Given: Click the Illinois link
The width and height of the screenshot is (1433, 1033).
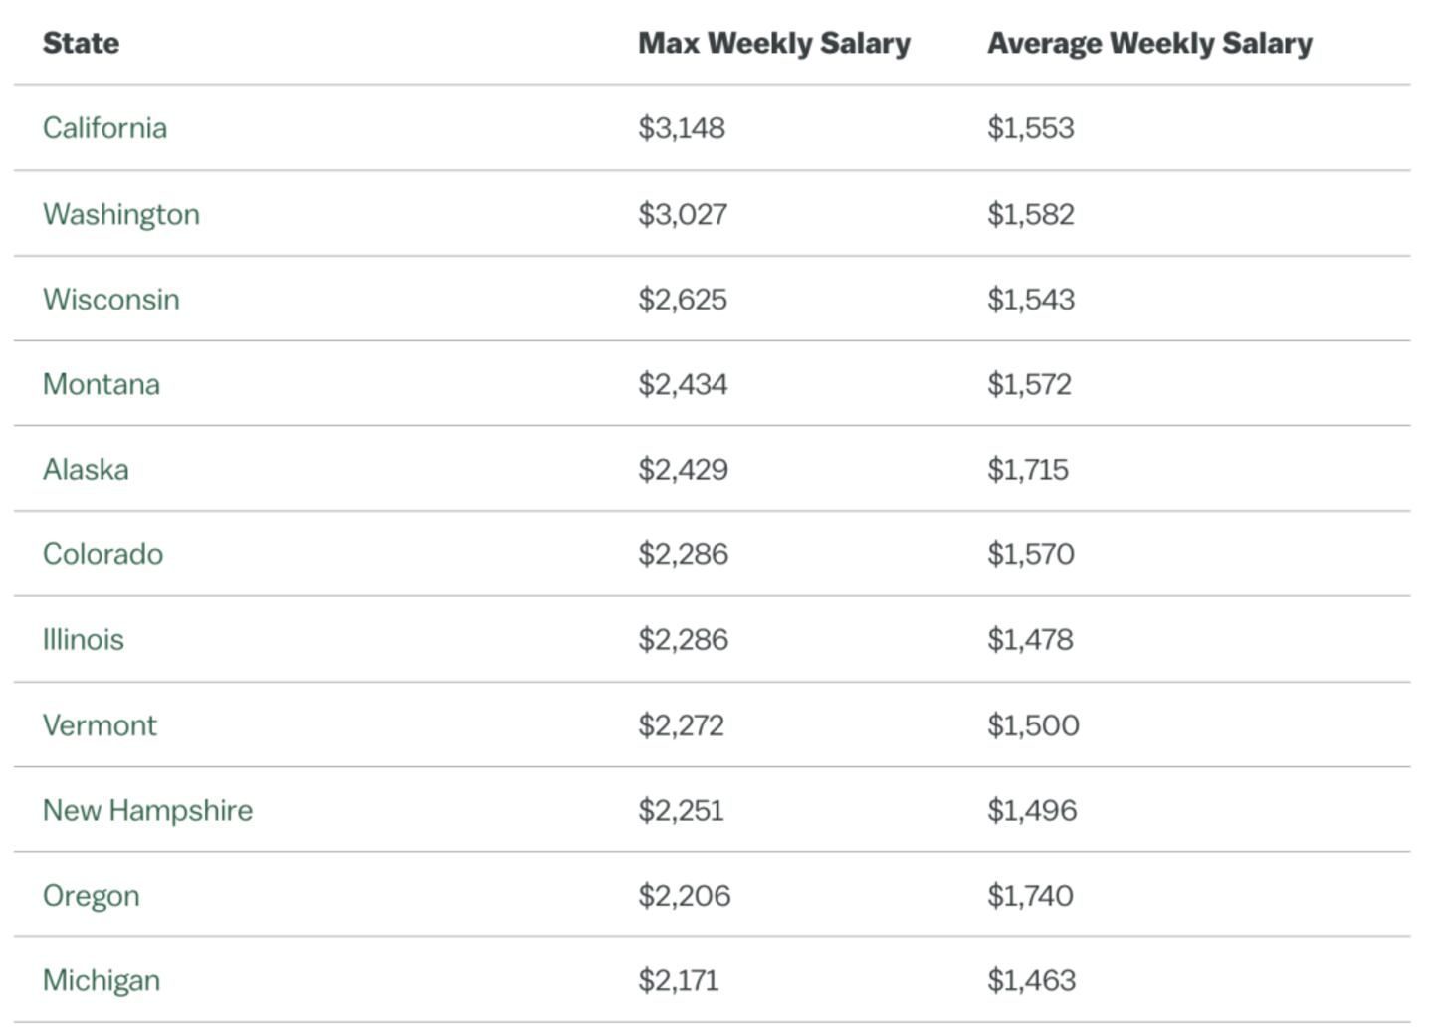Looking at the screenshot, I should point(83,640).
